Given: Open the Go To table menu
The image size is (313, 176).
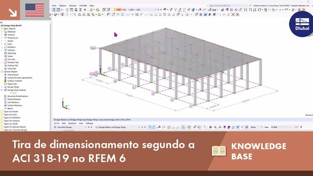Looking at the screenshot, I should pyautogui.click(x=56, y=123).
